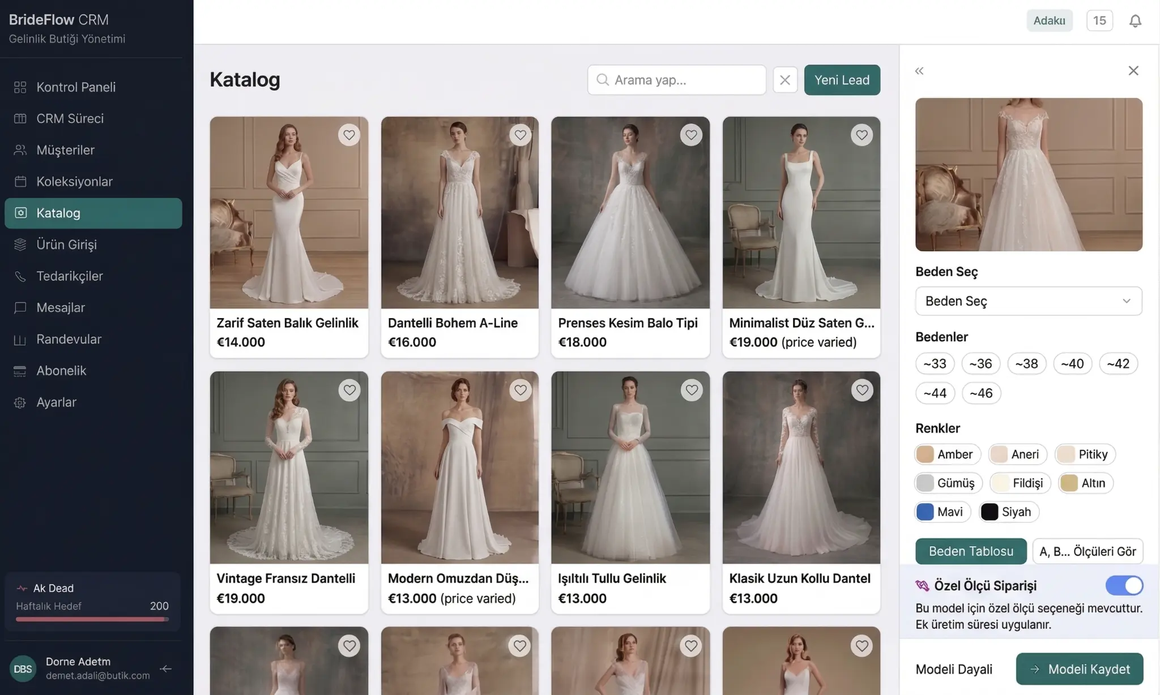Viewport: 1160px width, 695px height.
Task: Click the 15 counter badge
Action: 1099,20
